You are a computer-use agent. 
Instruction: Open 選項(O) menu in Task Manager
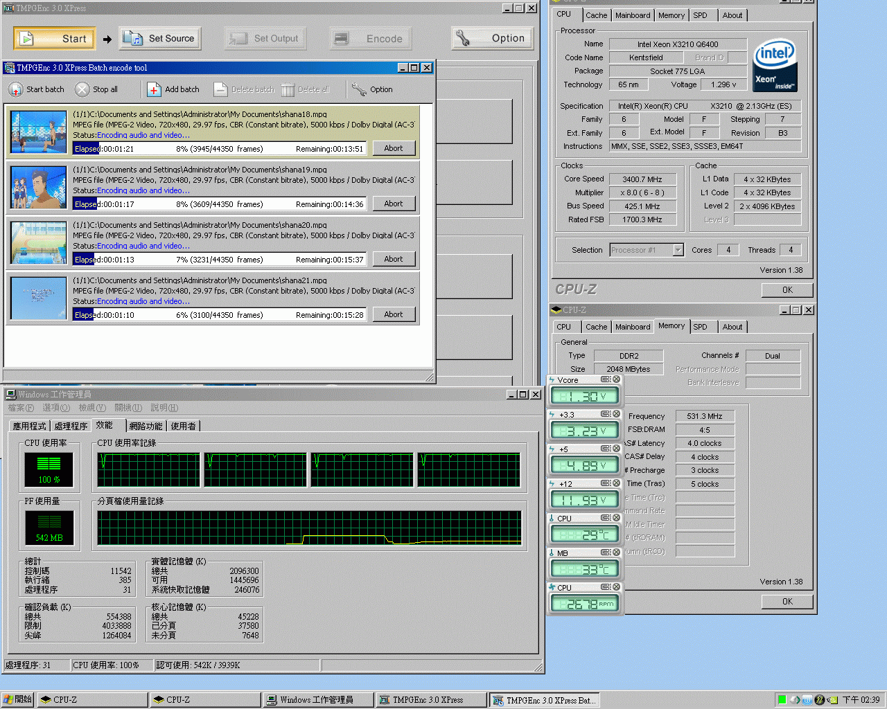pos(56,408)
